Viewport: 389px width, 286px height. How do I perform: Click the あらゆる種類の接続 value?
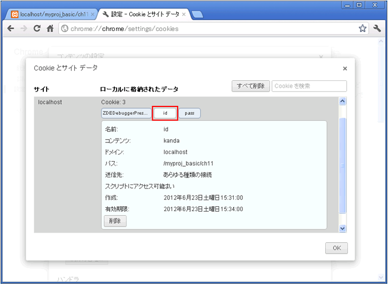coord(188,175)
